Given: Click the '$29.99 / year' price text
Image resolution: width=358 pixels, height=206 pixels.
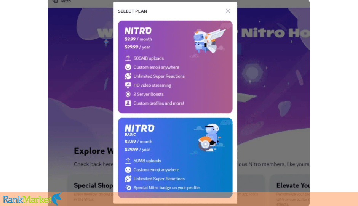Looking at the screenshot, I should pos(137,150).
